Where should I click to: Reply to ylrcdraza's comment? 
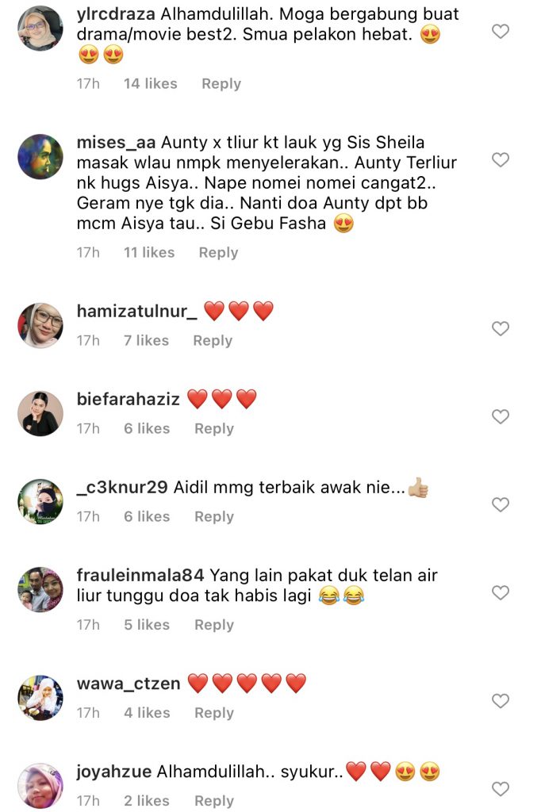coord(221,84)
